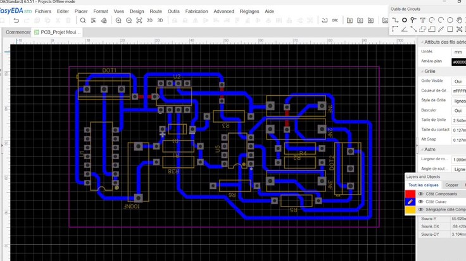Screen dimensions: 466x261
Task: Select the hand Move tool
Action: (460, 20)
